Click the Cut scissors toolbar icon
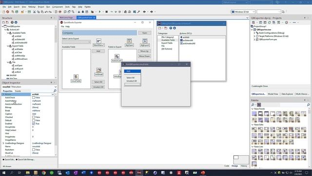This screenshot has width=312, height=176. pyautogui.click(x=35, y=12)
